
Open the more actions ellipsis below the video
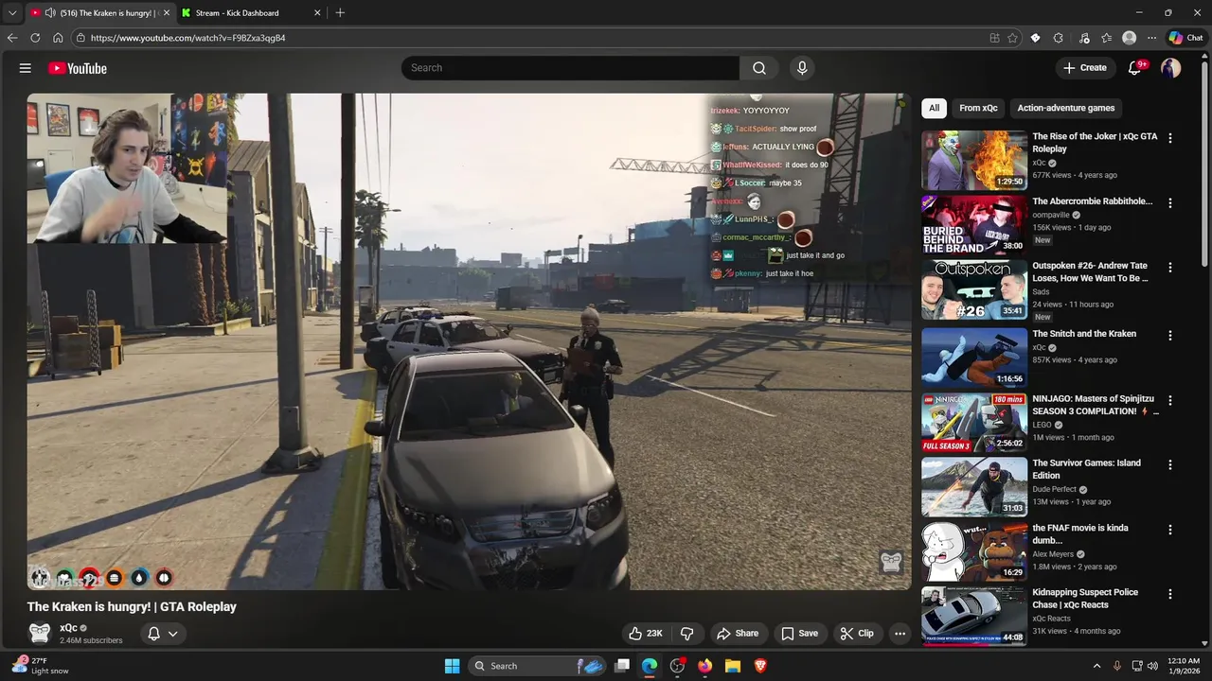coord(900,634)
